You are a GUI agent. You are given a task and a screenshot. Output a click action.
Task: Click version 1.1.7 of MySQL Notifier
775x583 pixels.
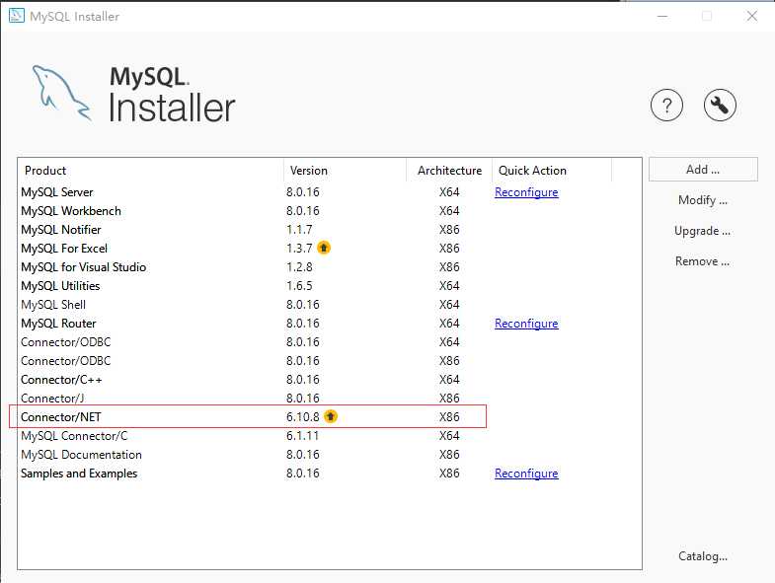tap(299, 230)
